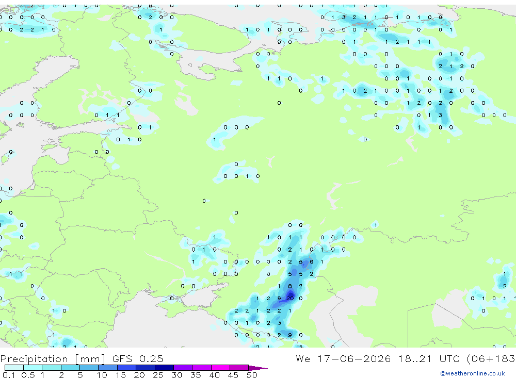Click the '8' mm value on map

290,286
